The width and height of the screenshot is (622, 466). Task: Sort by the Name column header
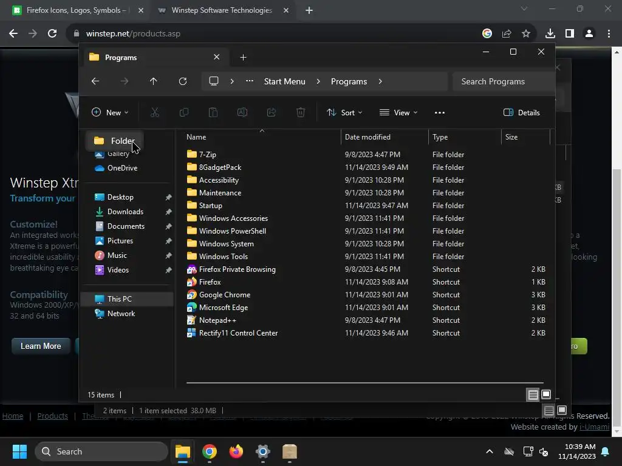[262, 137]
